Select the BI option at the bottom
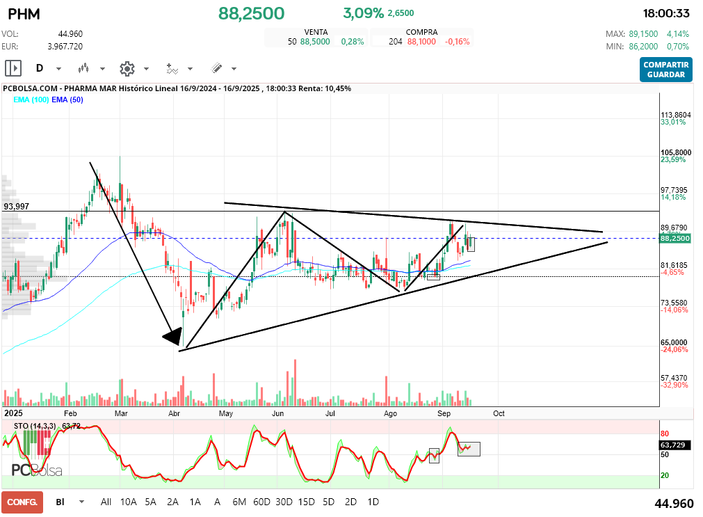Image resolution: width=703 pixels, height=517 pixels. (x=60, y=502)
